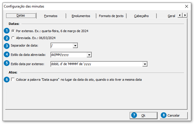Select the 'Abreviada' date radio option

tap(13, 38)
